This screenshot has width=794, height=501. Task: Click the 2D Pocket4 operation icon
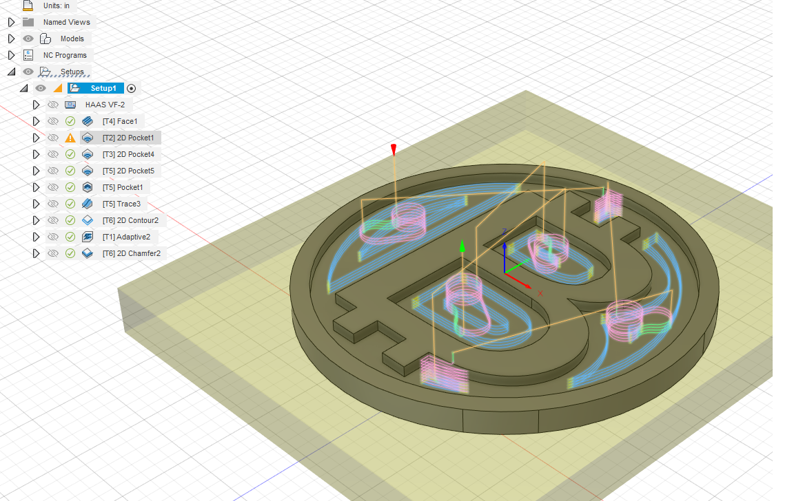[x=88, y=154]
